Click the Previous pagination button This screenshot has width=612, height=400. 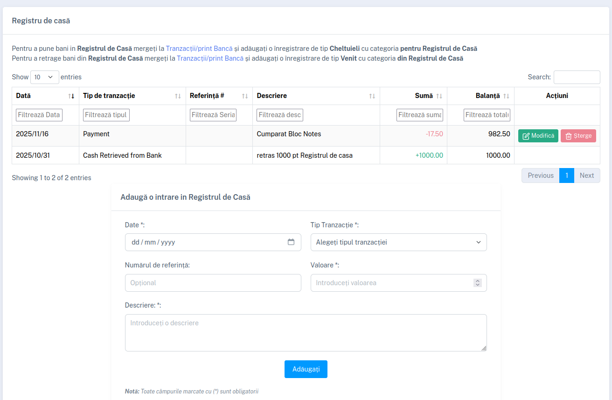click(540, 175)
